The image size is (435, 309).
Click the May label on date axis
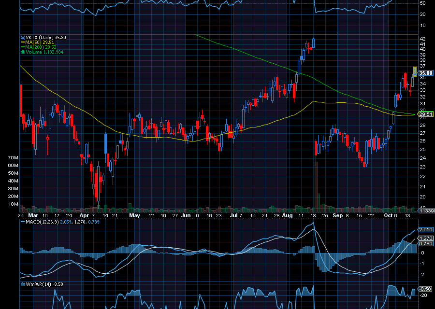(134, 215)
